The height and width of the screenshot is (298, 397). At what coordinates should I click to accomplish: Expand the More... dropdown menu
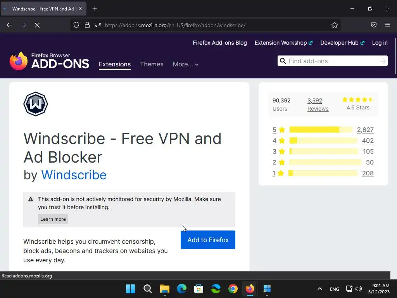click(186, 64)
